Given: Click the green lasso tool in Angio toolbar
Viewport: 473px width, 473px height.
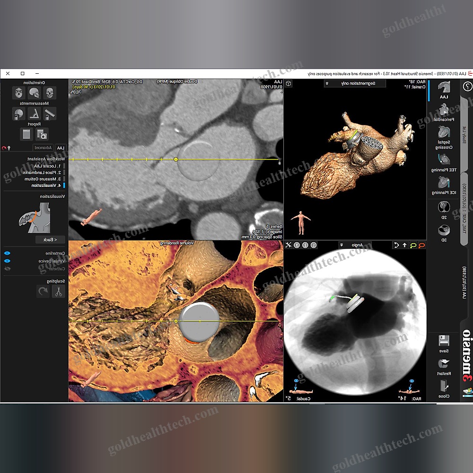Looking at the screenshot, I should pos(413,245).
